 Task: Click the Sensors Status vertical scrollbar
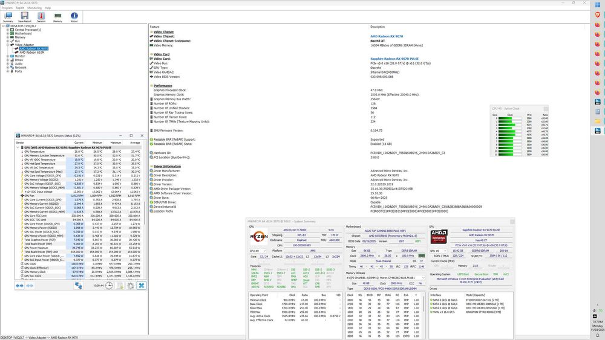145,212
